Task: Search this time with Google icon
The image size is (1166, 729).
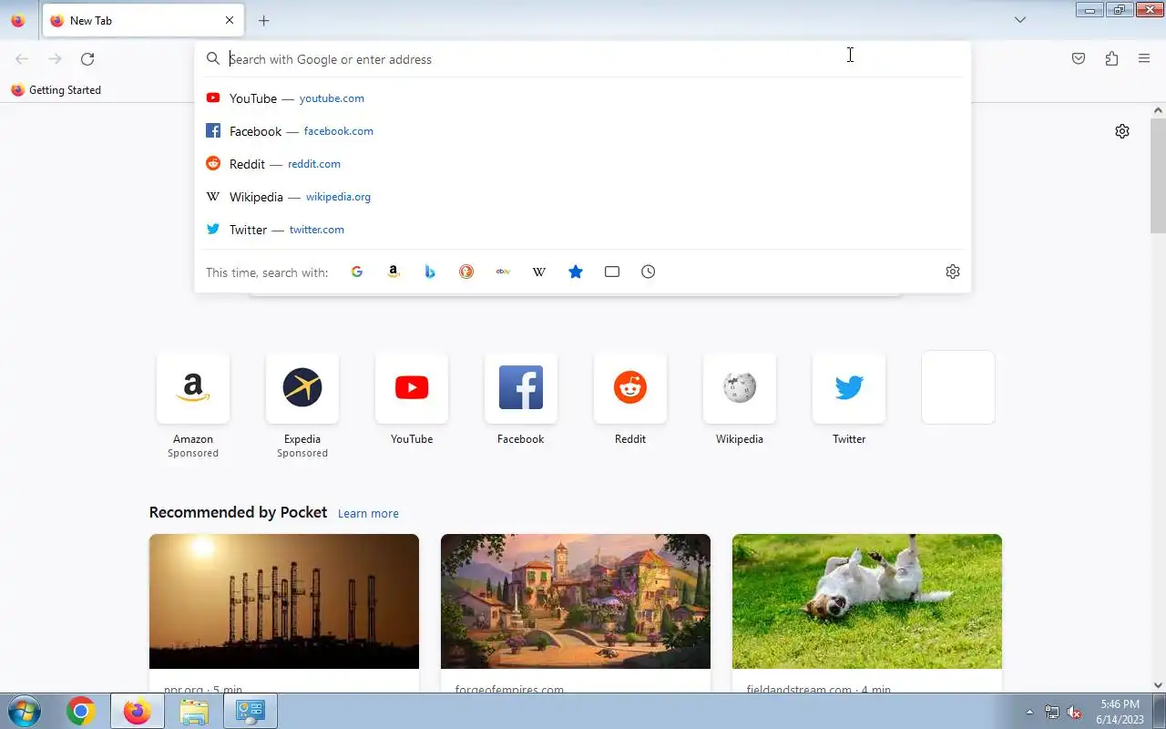Action: pyautogui.click(x=357, y=272)
